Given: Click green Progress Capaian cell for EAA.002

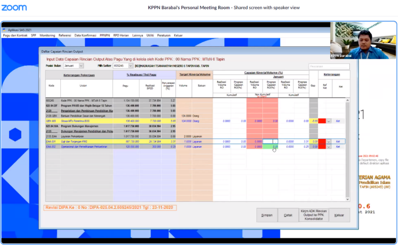Looking at the screenshot, I should pyautogui.click(x=270, y=147).
